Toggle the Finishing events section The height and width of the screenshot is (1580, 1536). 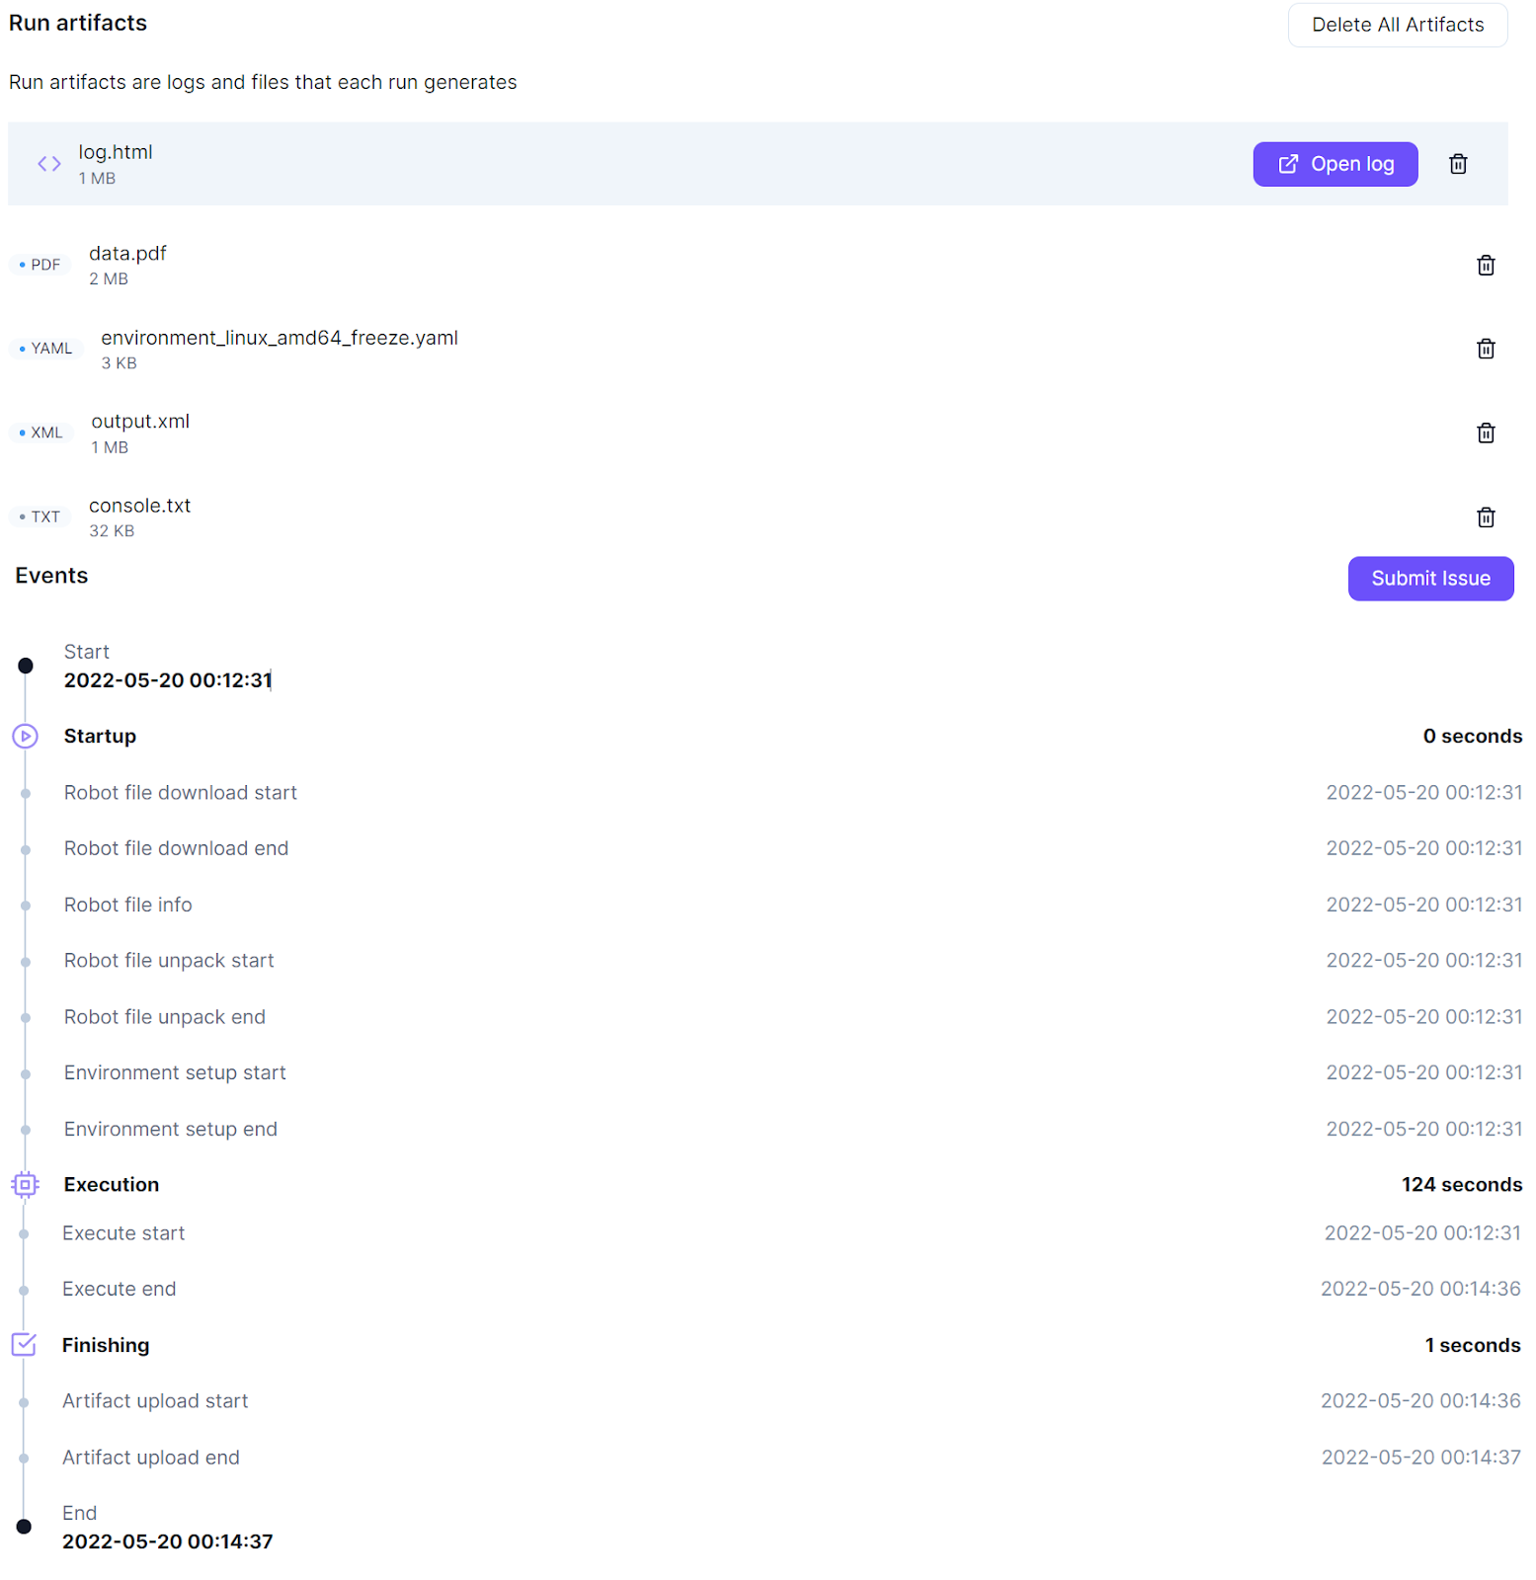point(106,1345)
